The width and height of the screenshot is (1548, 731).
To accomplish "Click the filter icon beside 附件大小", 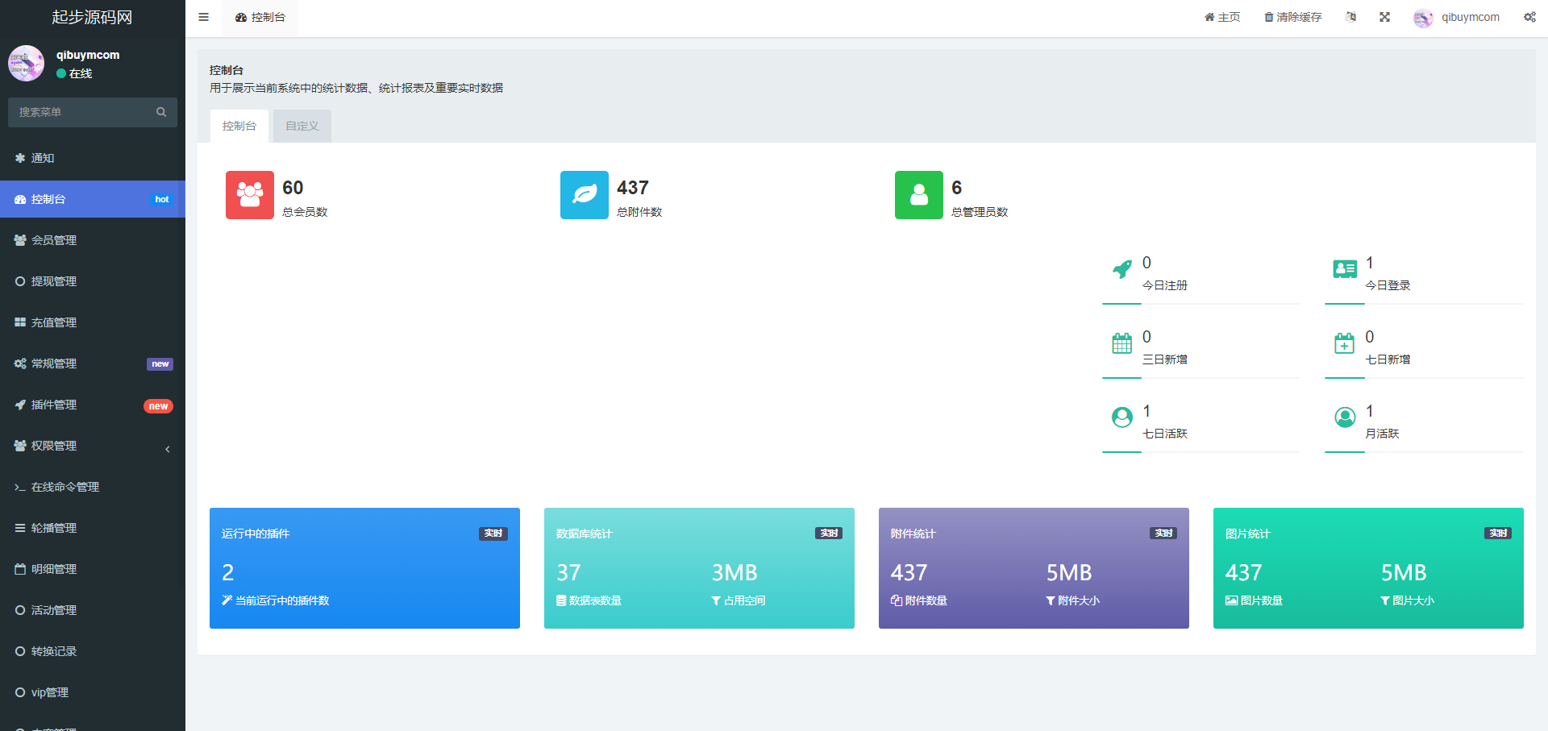I will pyautogui.click(x=1051, y=600).
